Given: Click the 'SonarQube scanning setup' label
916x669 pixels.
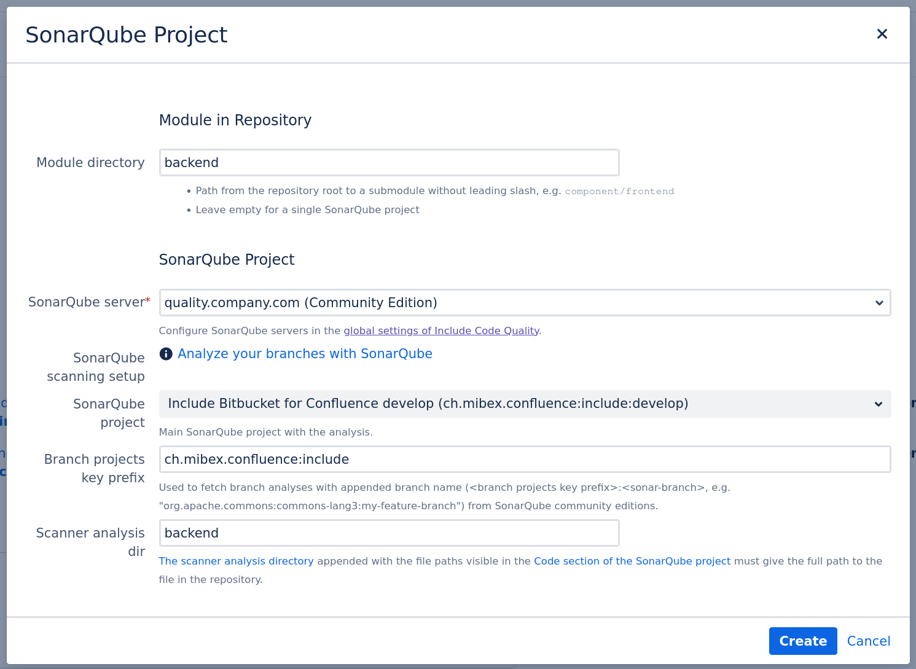Looking at the screenshot, I should click(x=96, y=367).
